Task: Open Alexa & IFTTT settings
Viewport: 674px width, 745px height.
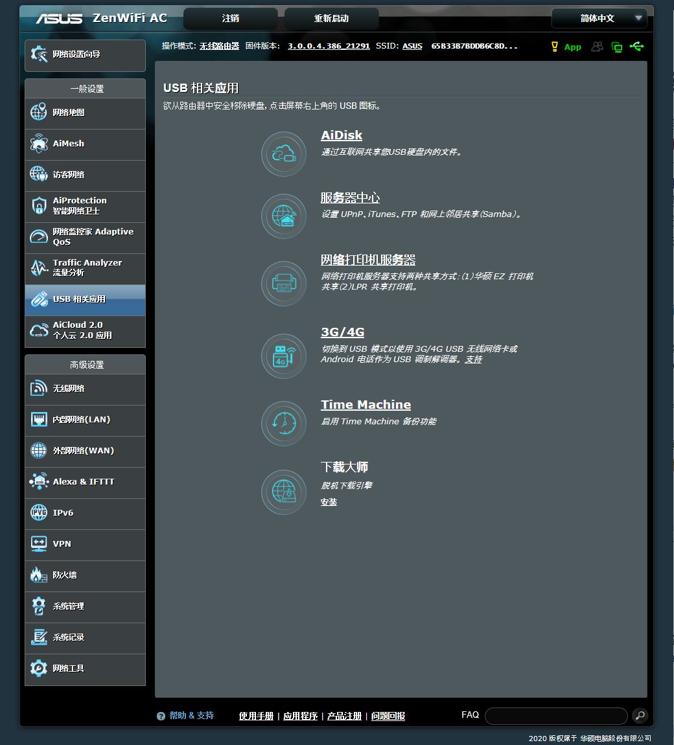Action: [85, 482]
